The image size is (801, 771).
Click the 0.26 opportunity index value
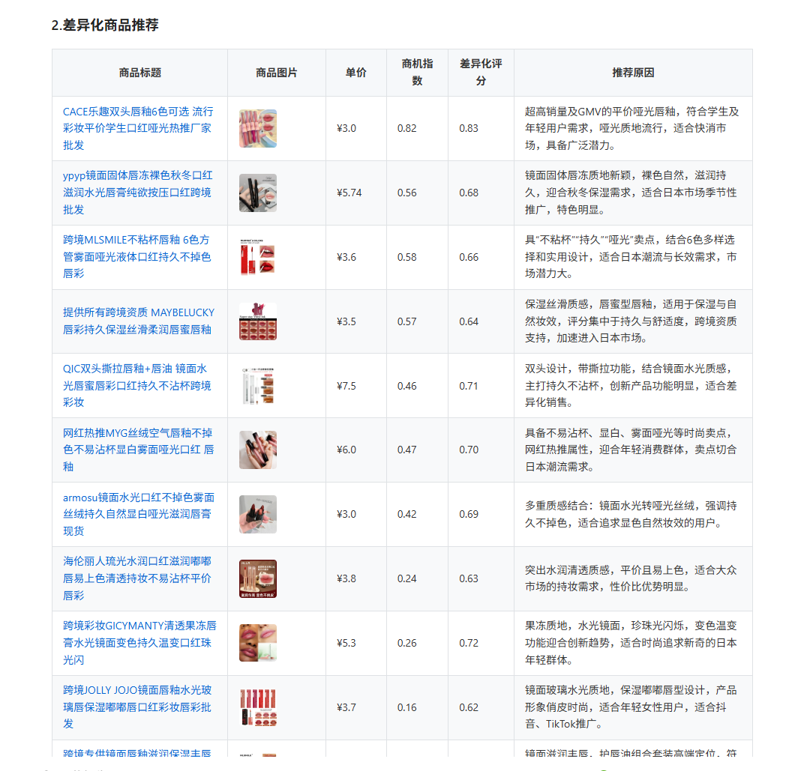pos(407,643)
